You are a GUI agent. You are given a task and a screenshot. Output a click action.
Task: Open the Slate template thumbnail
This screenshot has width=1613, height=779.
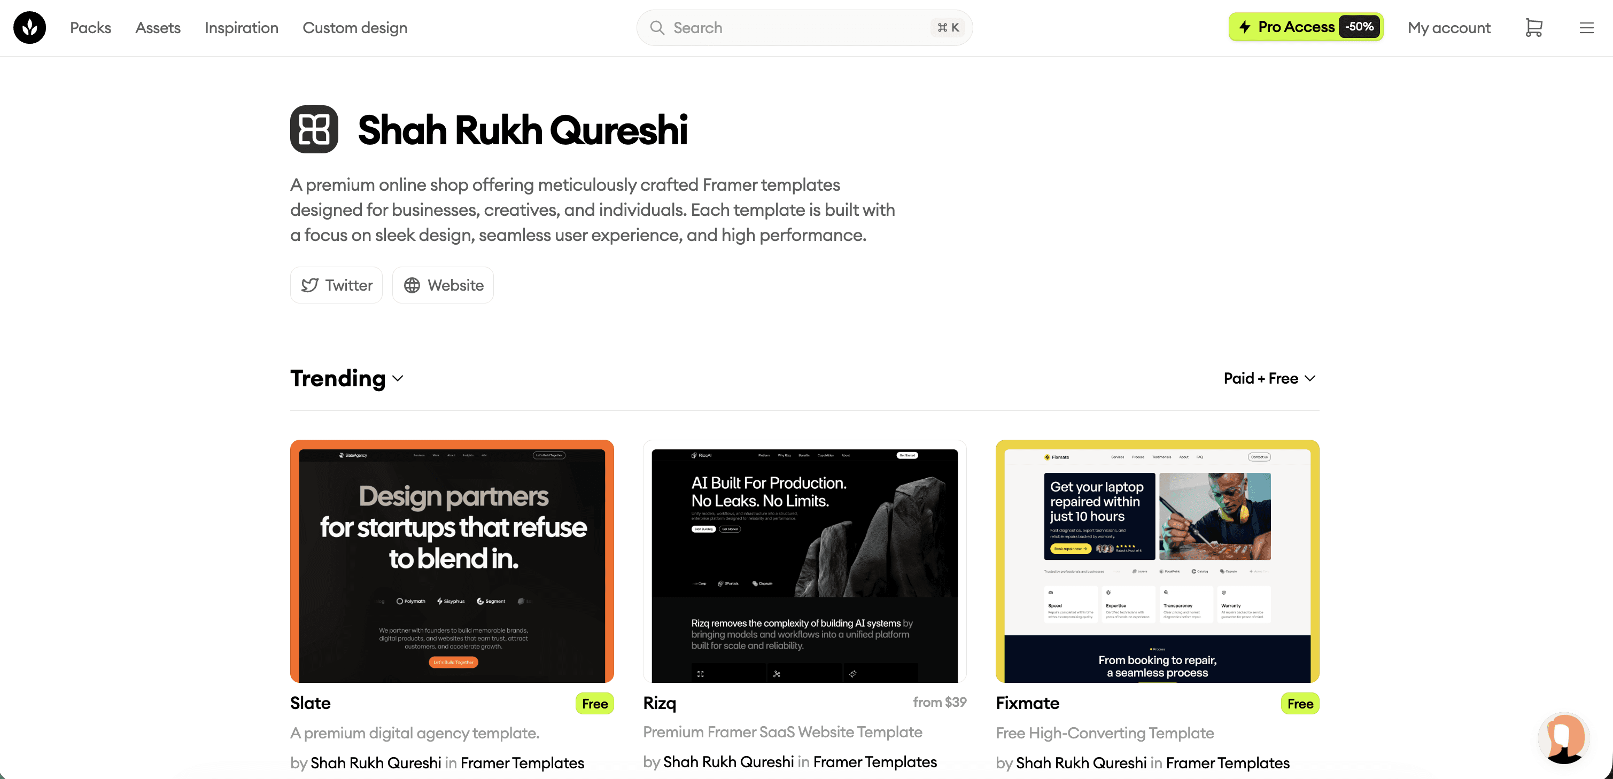pyautogui.click(x=452, y=561)
